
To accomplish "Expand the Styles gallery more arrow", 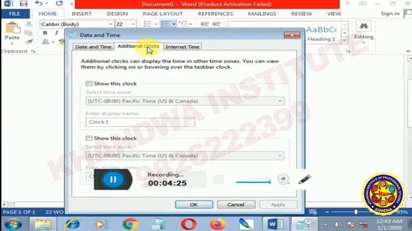I will (345, 40).
